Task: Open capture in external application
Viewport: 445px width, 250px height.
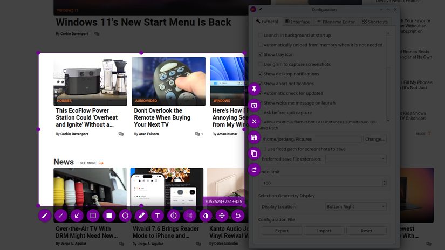Action: [254, 106]
